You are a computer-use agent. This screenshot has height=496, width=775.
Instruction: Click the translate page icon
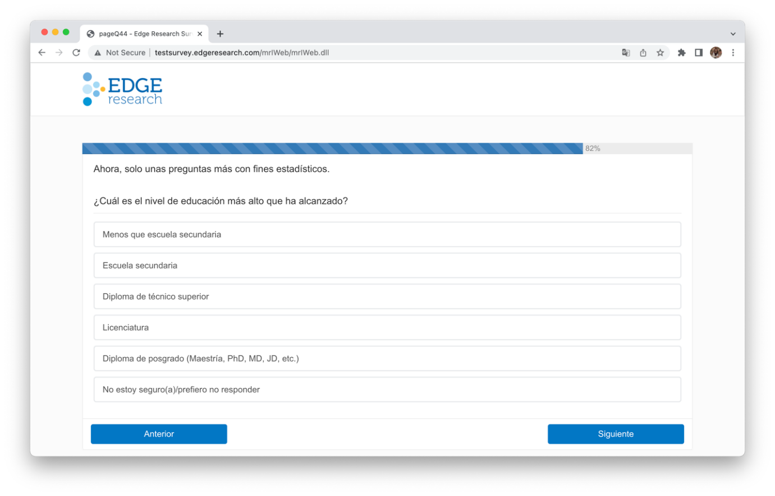coord(626,53)
